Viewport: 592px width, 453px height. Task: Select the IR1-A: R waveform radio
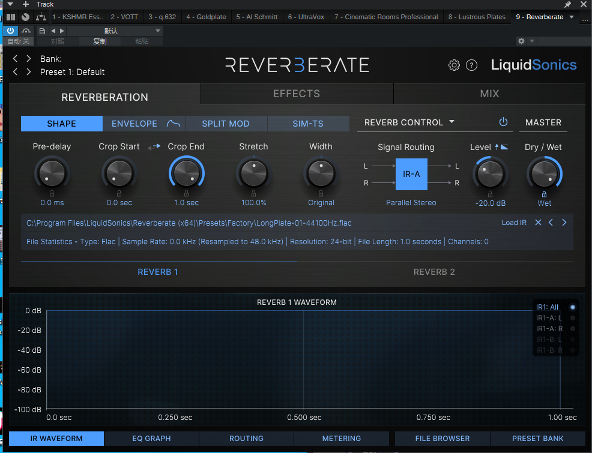pos(572,329)
